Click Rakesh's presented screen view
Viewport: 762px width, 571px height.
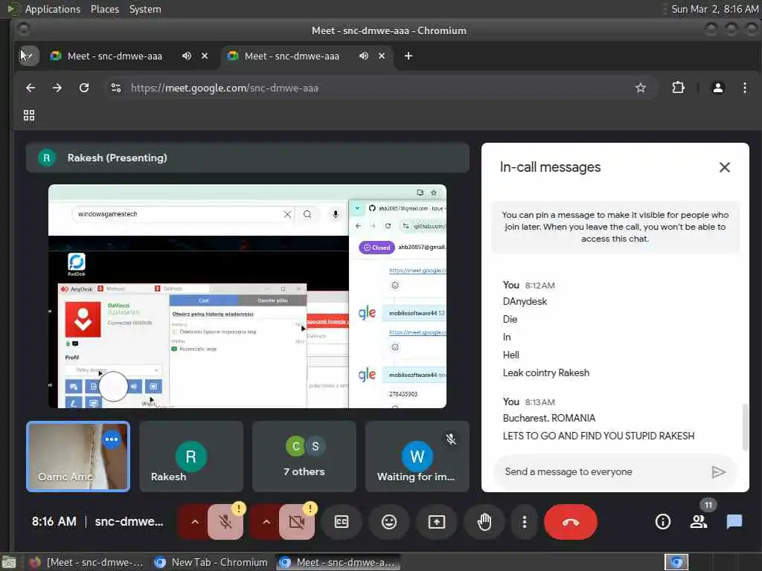(247, 296)
